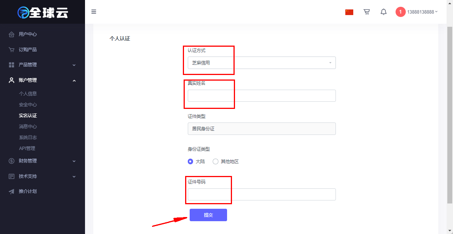Collapse the 账户管理 sidebar section
Screen dimensions: 453x234
(42, 80)
